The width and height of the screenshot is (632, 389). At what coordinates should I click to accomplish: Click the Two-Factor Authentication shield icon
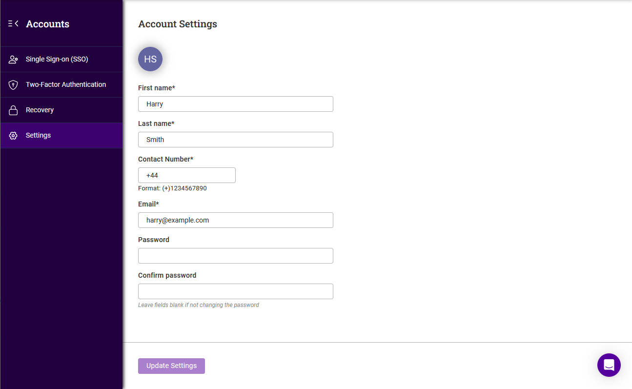[14, 85]
